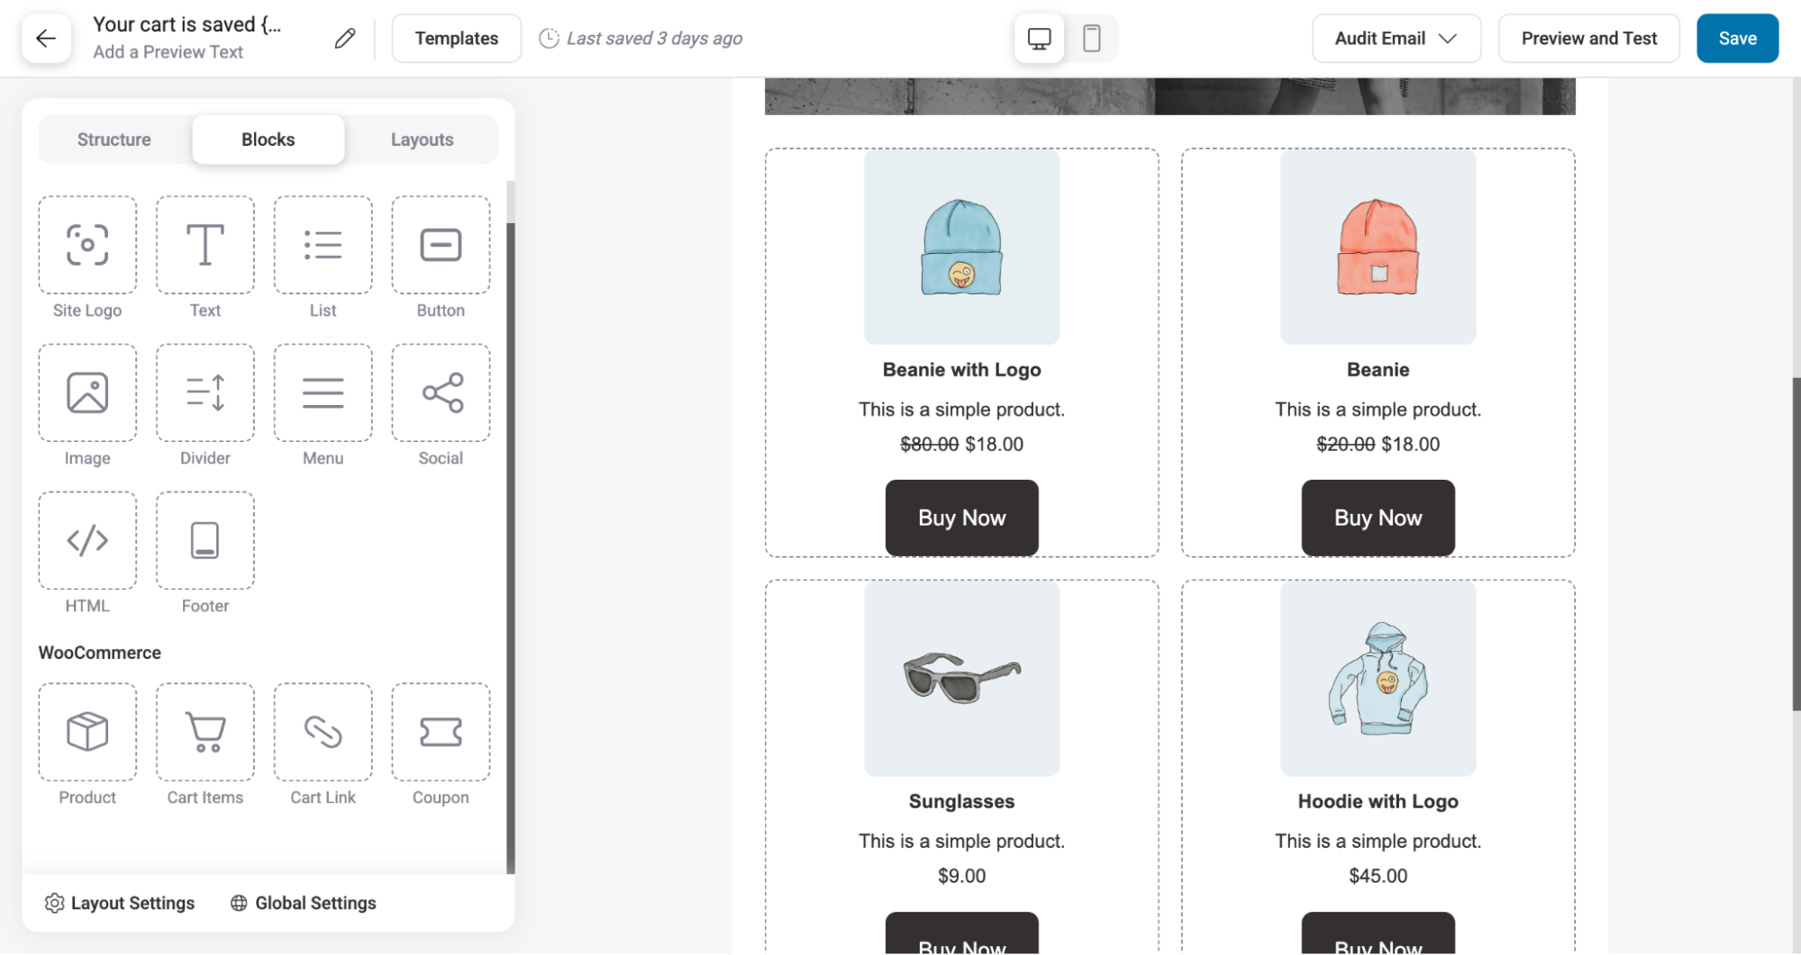Click Buy Now under Beanie with Logo

pyautogui.click(x=961, y=518)
